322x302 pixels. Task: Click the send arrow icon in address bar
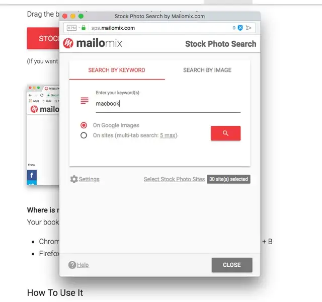(x=249, y=28)
